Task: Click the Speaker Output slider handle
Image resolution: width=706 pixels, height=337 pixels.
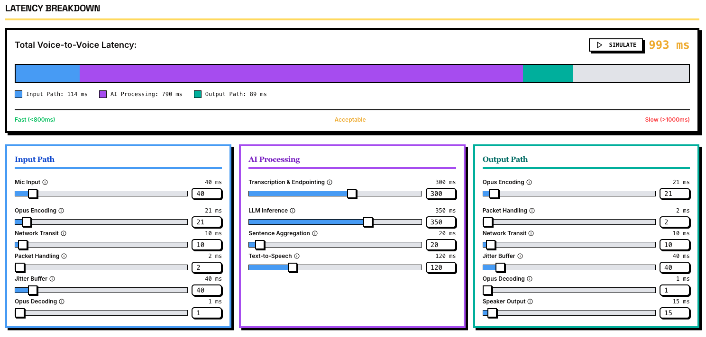Action: click(x=492, y=313)
